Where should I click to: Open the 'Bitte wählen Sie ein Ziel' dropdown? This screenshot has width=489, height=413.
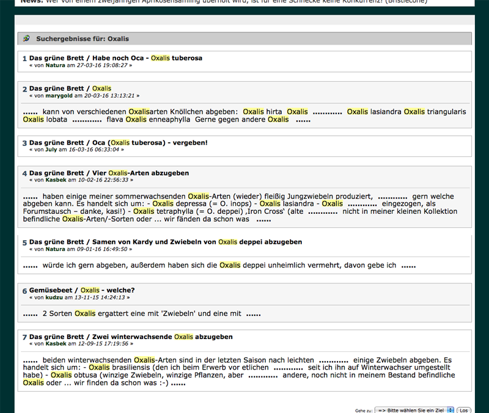pyautogui.click(x=414, y=410)
